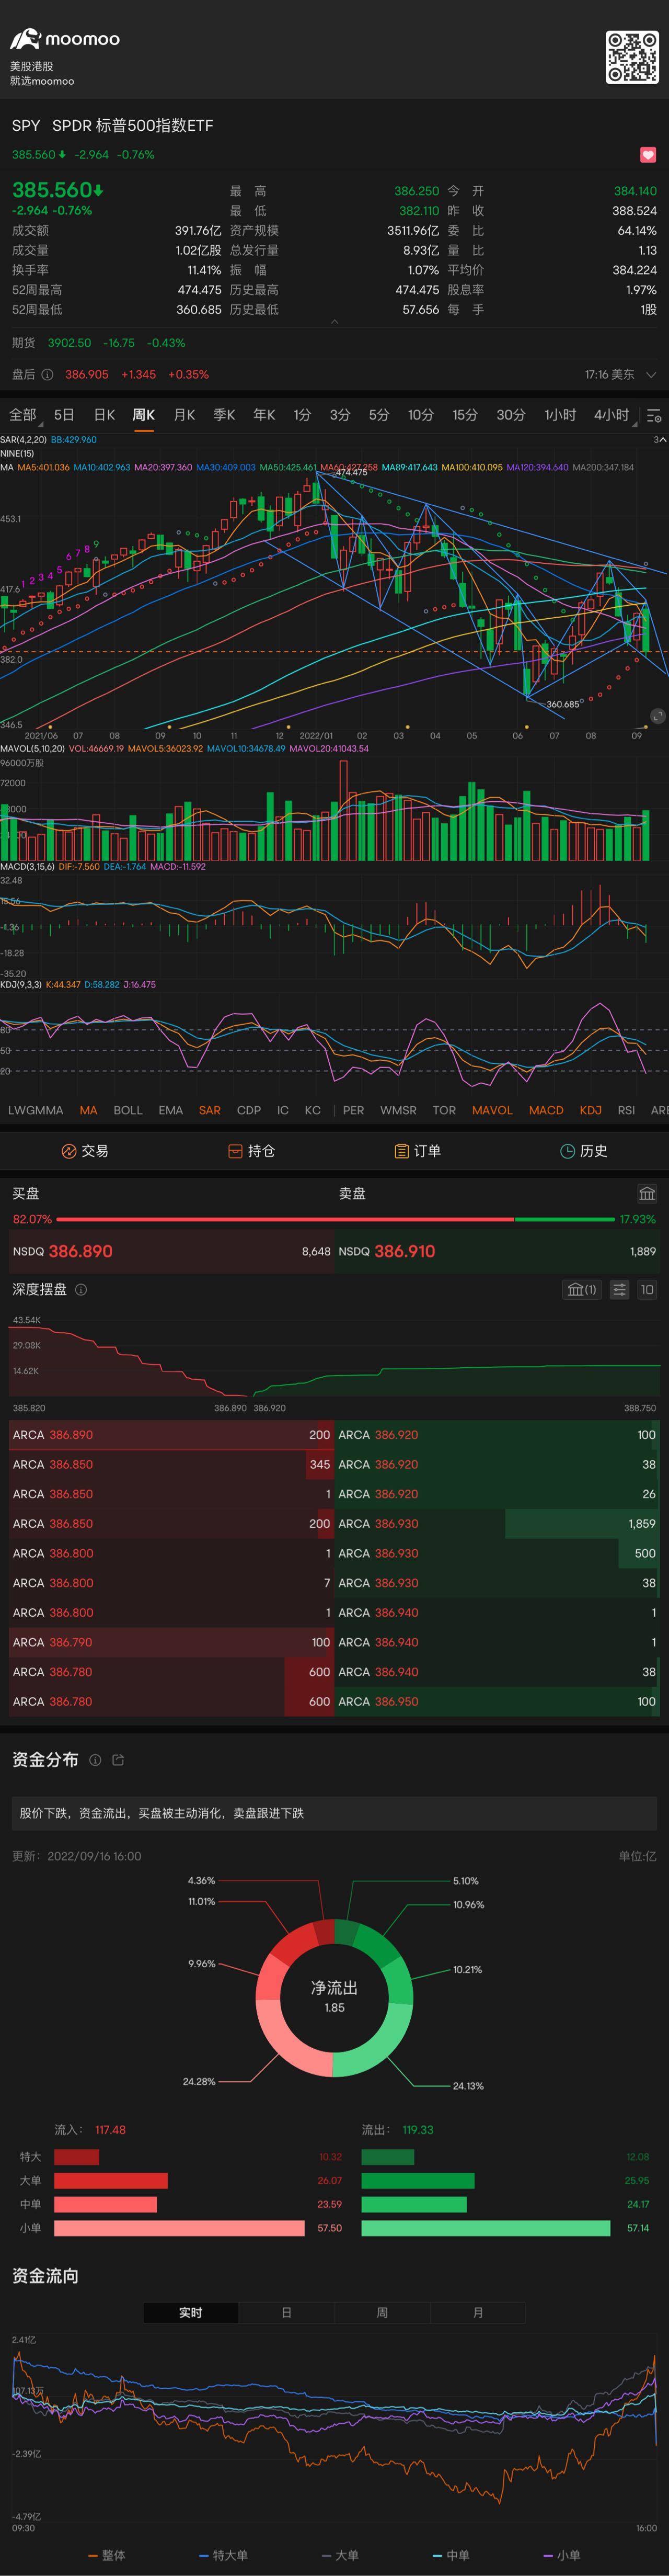Toggle the 小单 legend line
This screenshot has height=2576, width=669.
[562, 2555]
